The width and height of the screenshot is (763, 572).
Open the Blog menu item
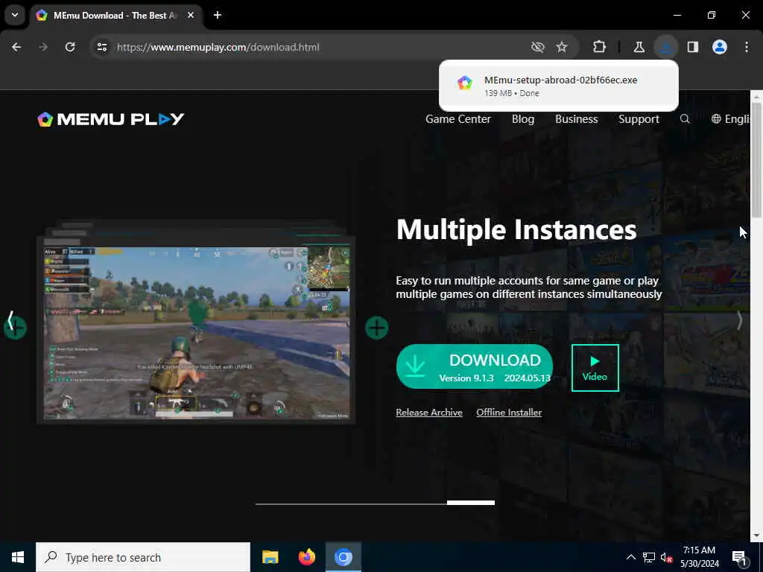click(x=523, y=119)
